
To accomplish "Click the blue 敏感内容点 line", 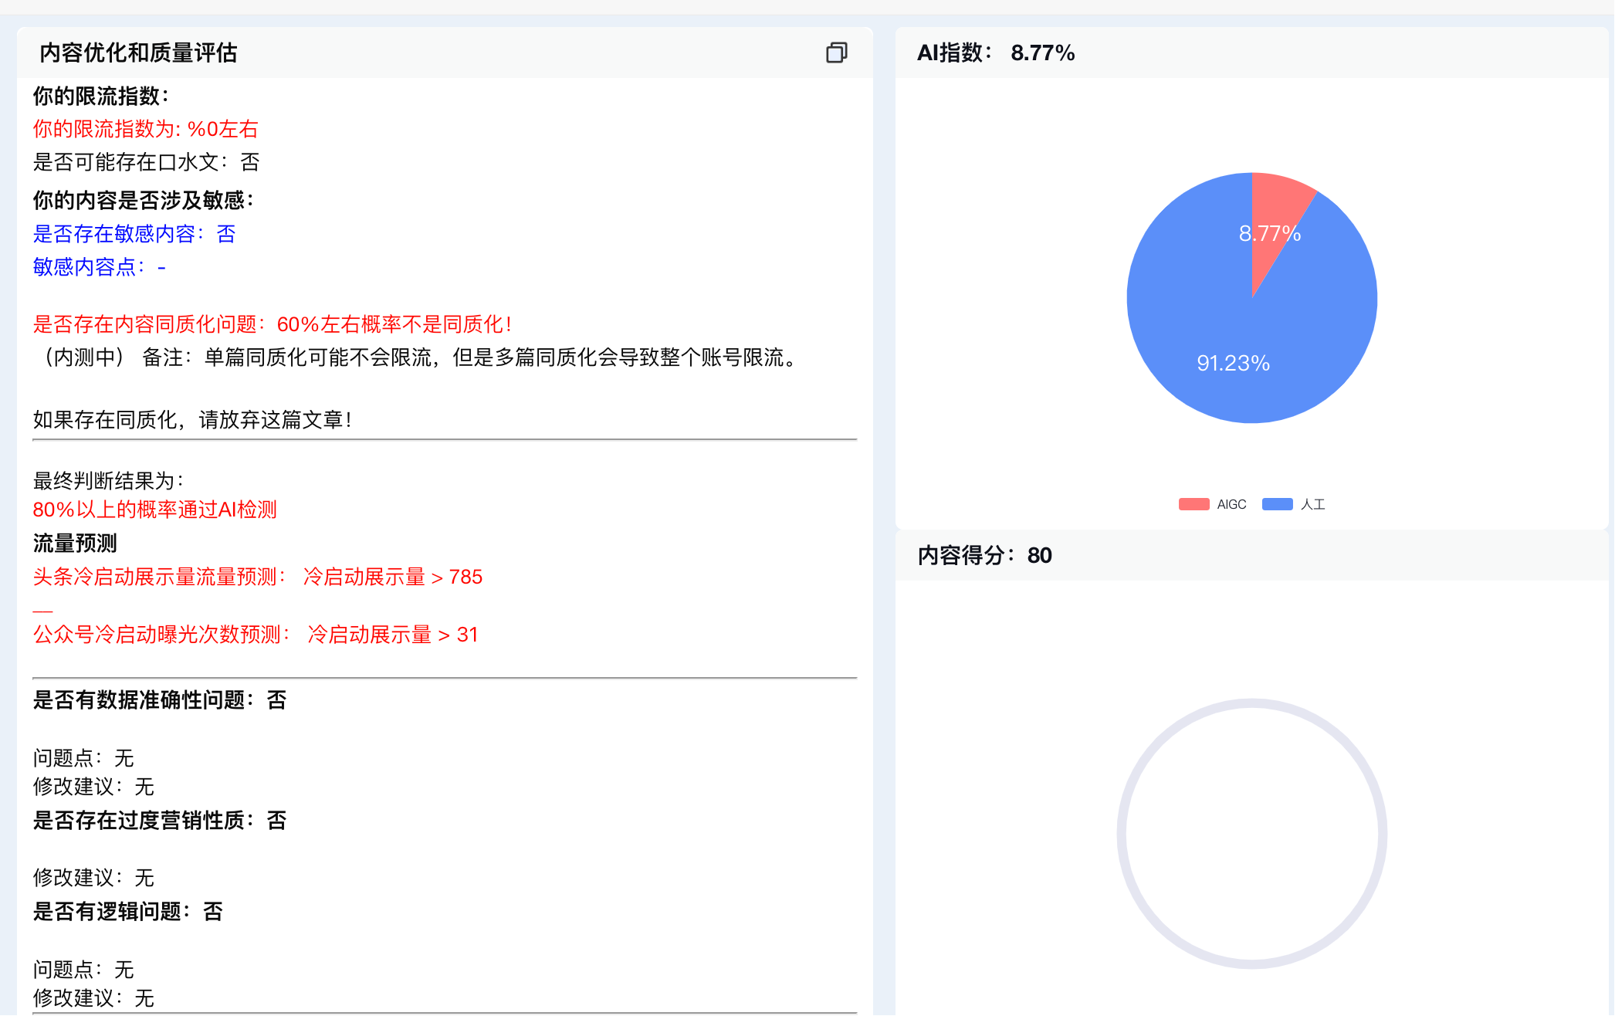I will coord(99,267).
